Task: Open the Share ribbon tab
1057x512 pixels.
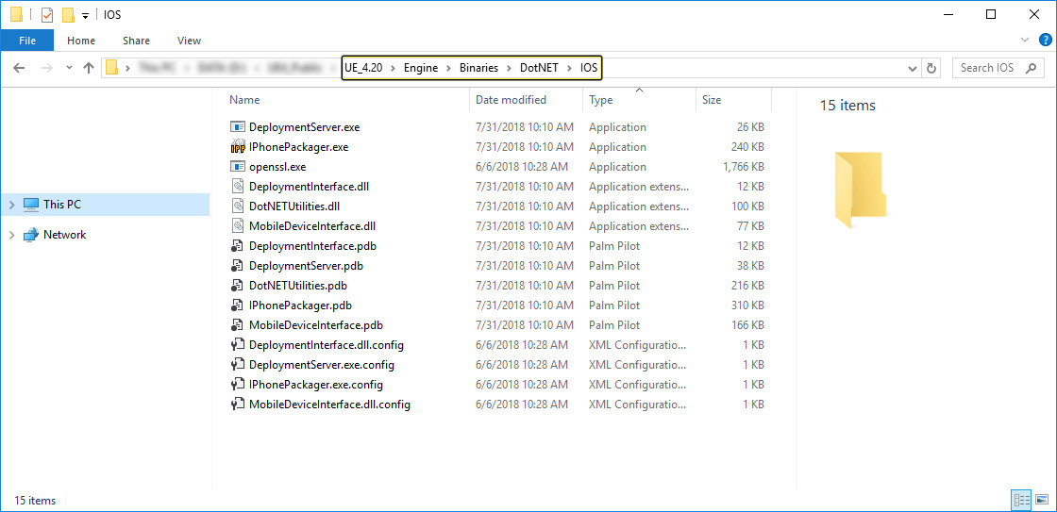Action: coord(136,41)
